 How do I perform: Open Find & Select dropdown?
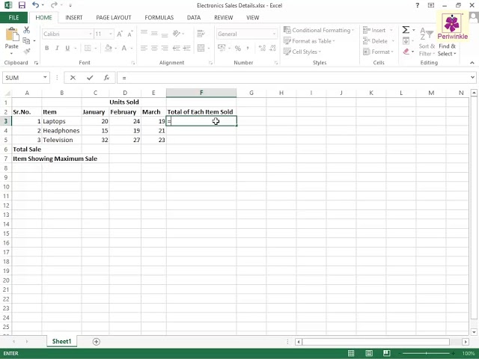[x=447, y=50]
